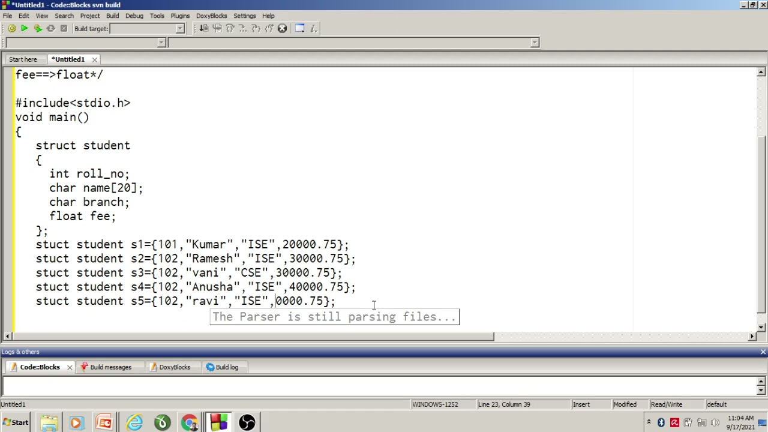Open Windows Media Player from the taskbar
This screenshot has height=432, width=768.
point(76,423)
